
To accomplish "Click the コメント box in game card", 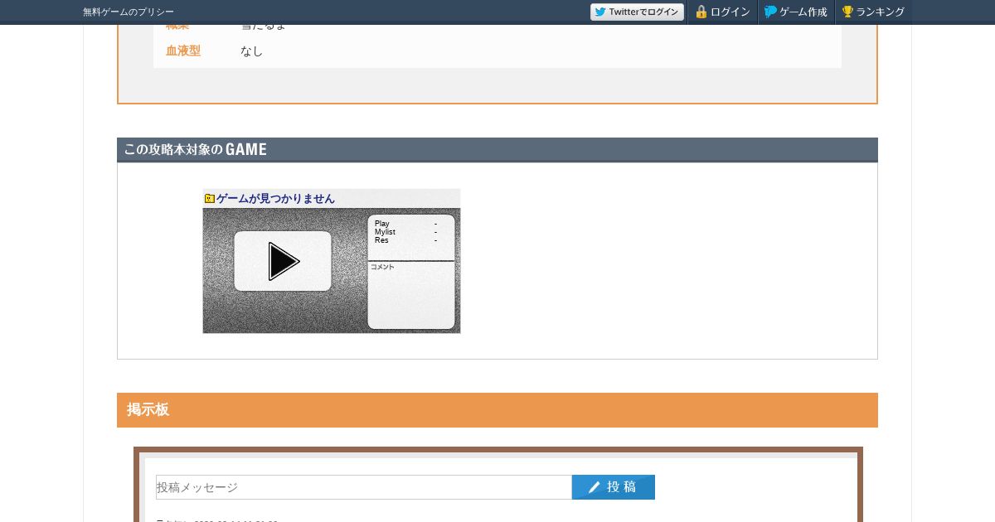I will pyautogui.click(x=411, y=296).
